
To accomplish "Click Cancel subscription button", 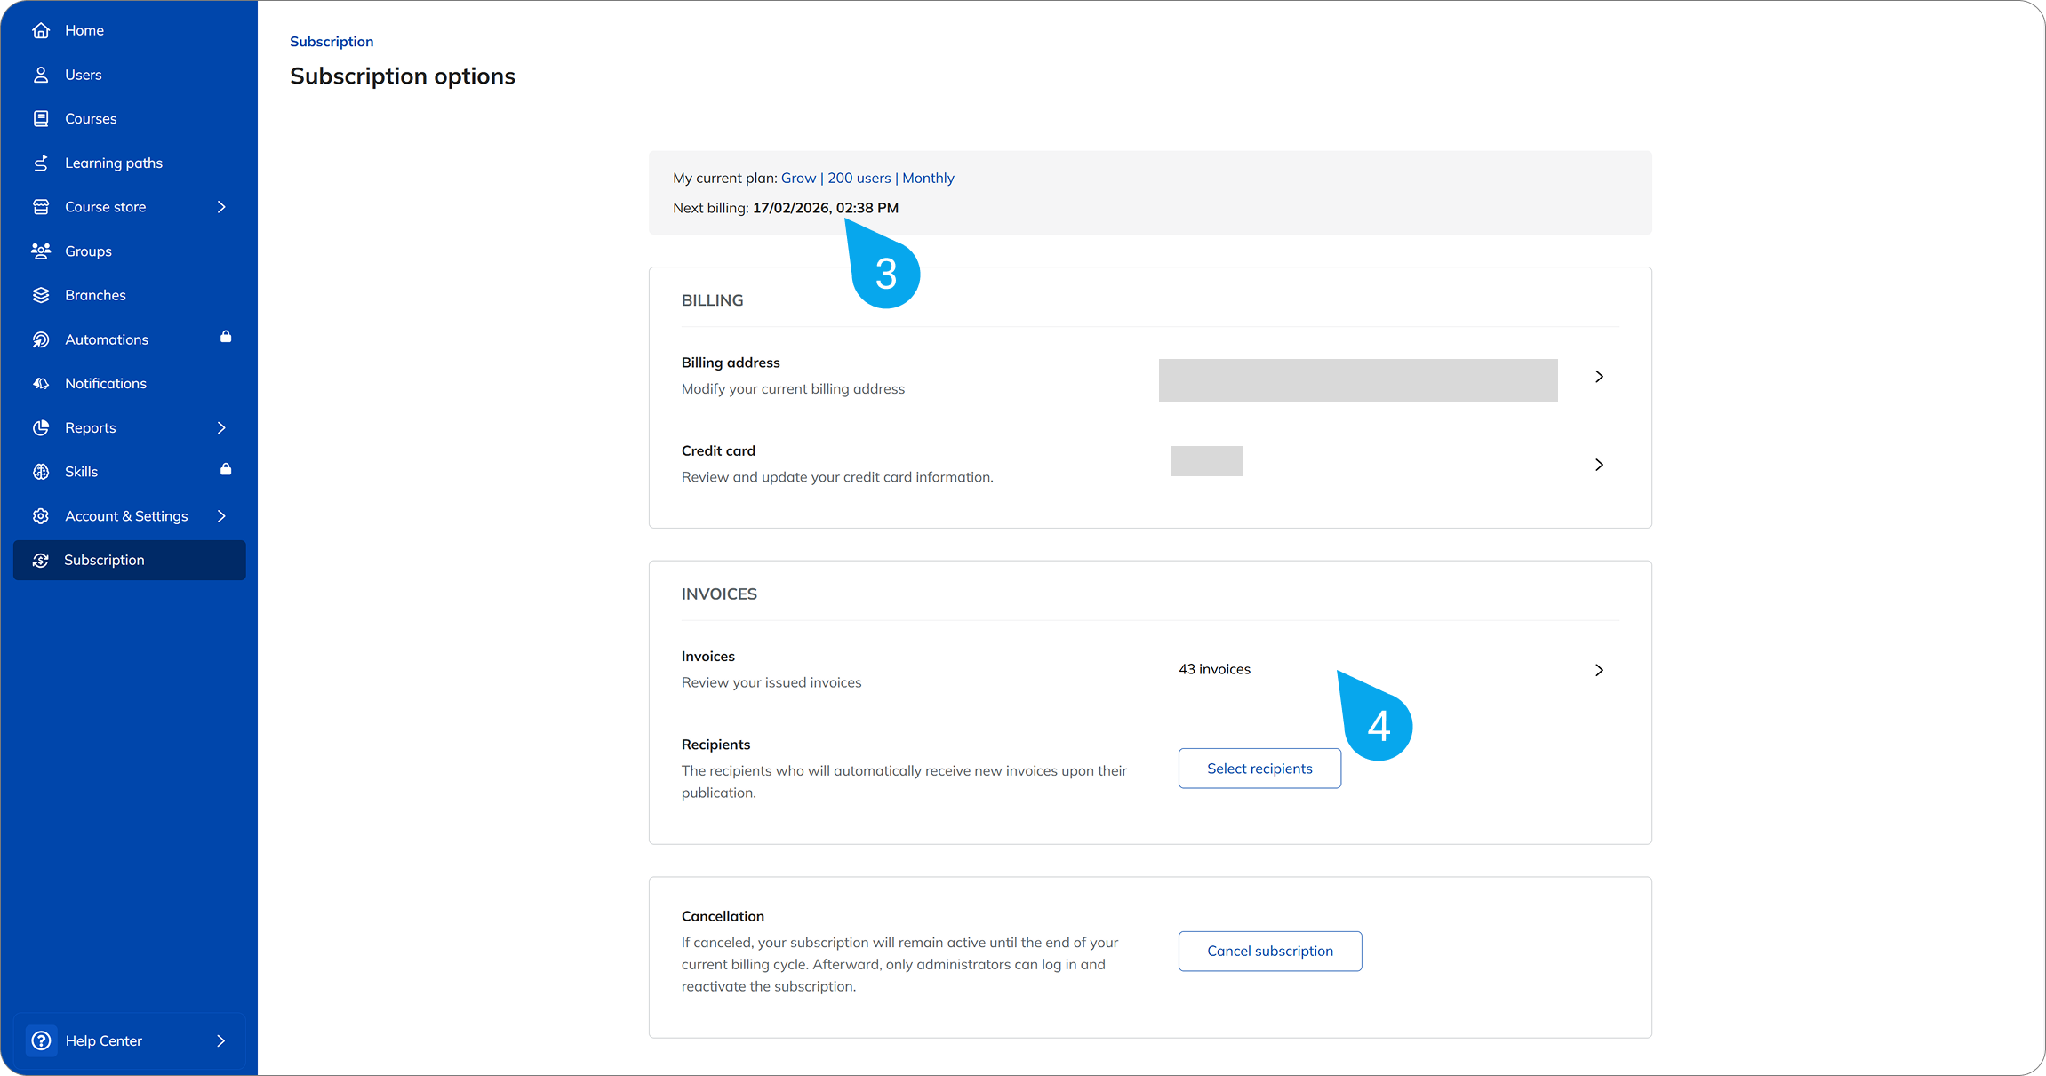I will (x=1269, y=951).
